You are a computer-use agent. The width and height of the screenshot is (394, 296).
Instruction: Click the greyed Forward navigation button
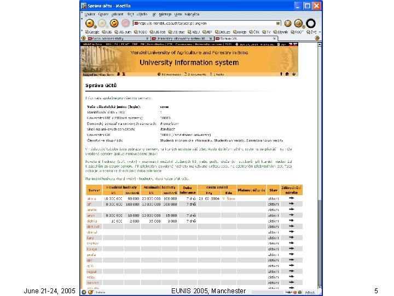click(x=102, y=23)
